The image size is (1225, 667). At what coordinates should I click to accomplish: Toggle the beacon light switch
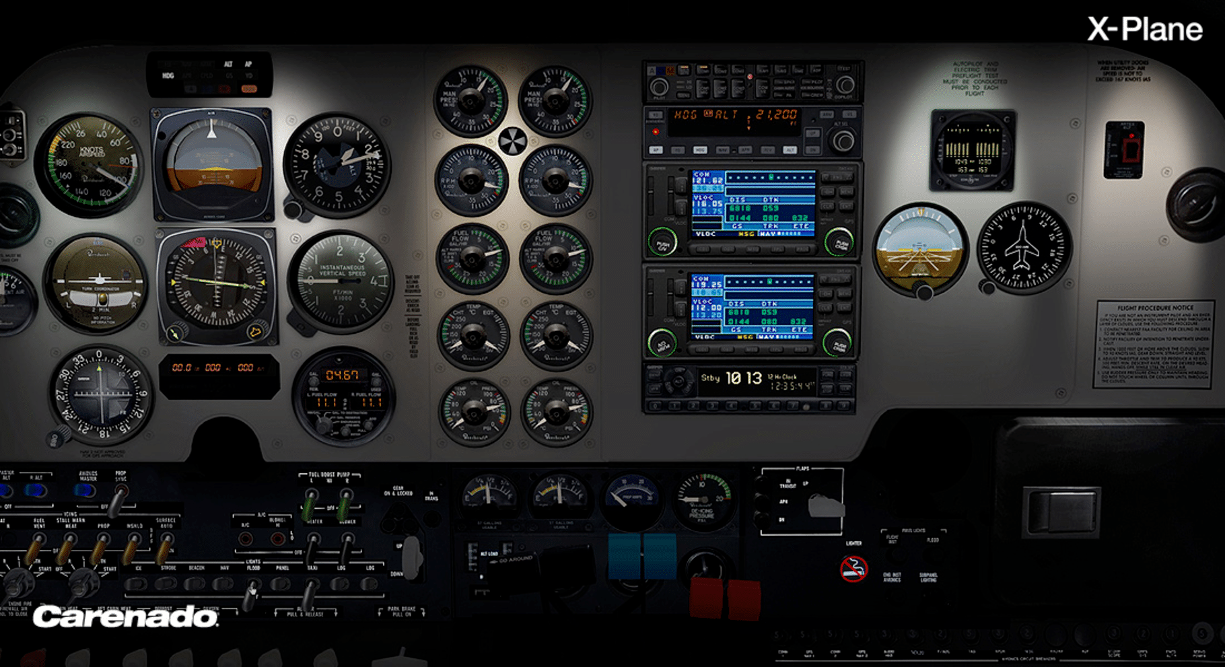pos(195,584)
